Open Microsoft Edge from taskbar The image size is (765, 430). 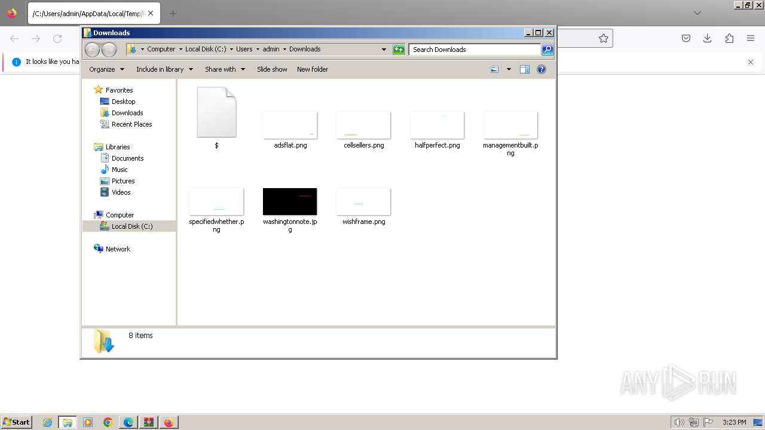pos(128,422)
